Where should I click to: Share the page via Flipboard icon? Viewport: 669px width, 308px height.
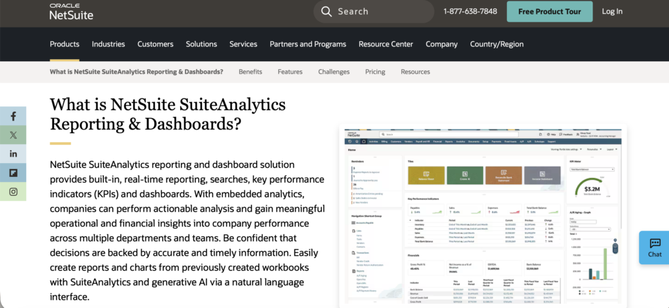[x=13, y=172]
